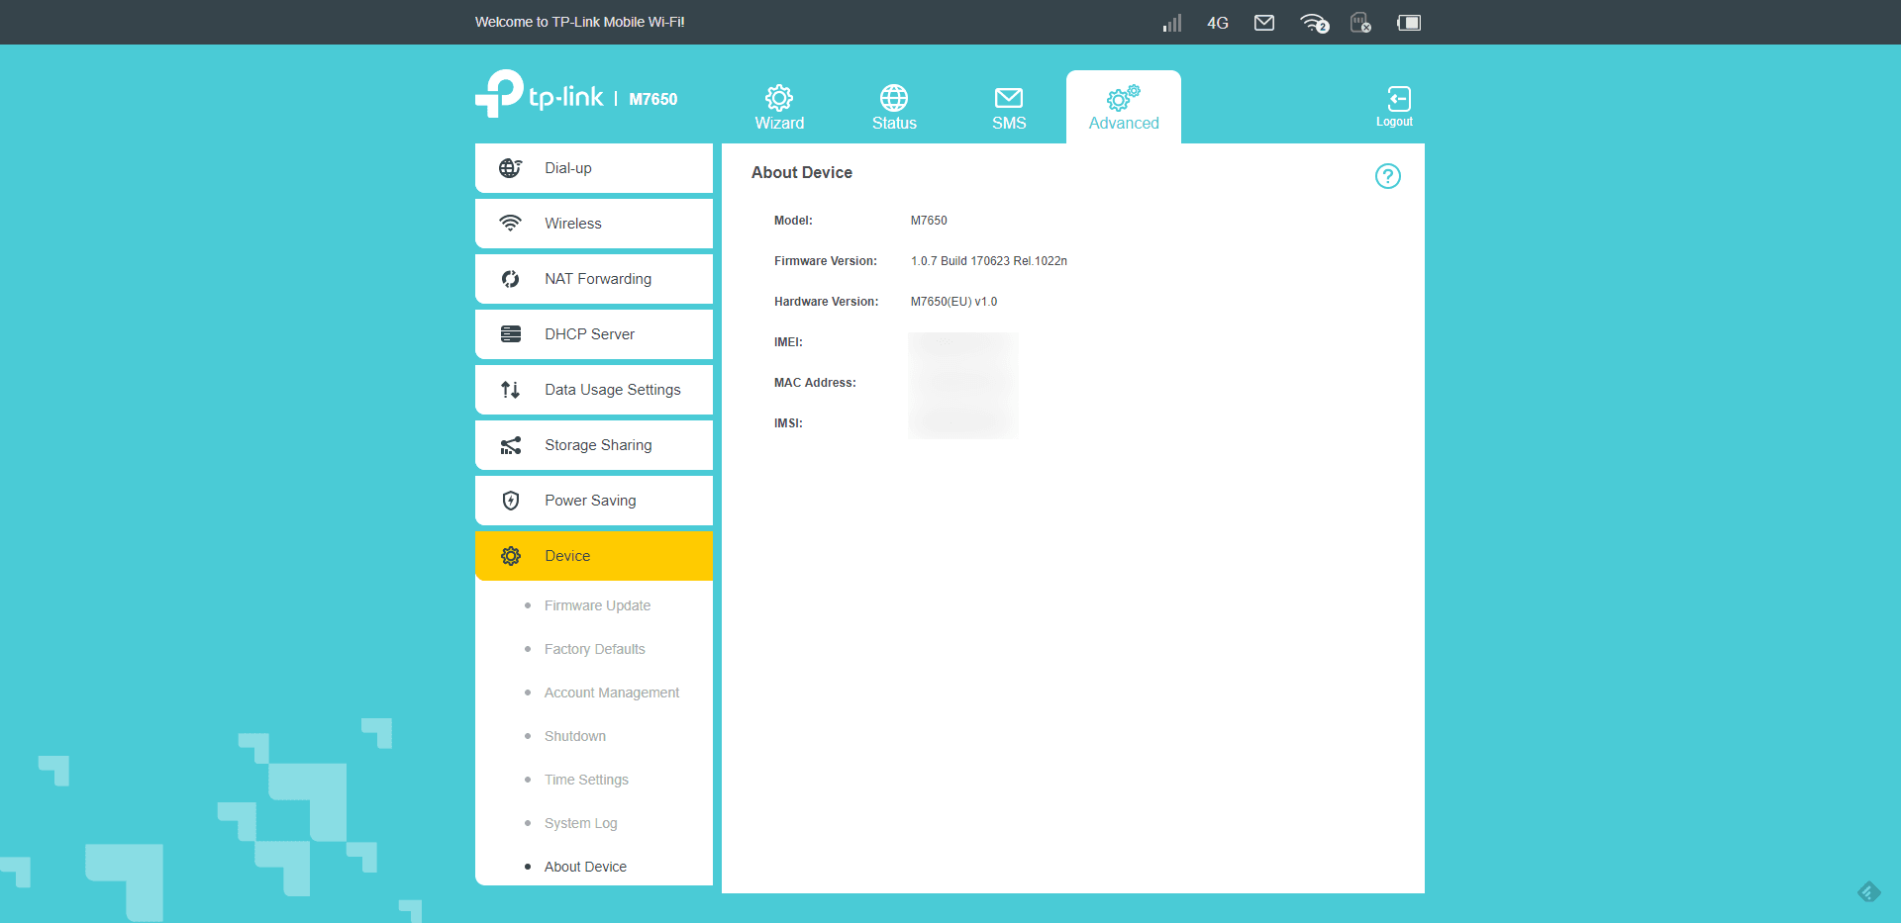Click hardware version 'M7650(EU) v1.0'
Image resolution: width=1901 pixels, height=923 pixels.
point(953,302)
